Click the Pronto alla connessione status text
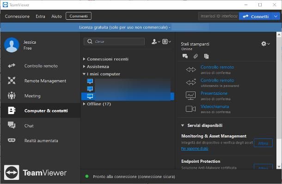 pyautogui.click(x=134, y=177)
